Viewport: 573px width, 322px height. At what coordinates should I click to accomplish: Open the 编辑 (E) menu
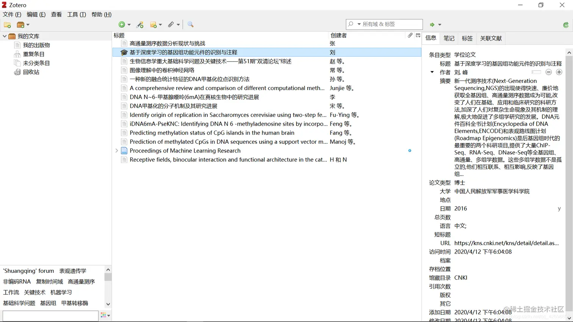pos(36,14)
